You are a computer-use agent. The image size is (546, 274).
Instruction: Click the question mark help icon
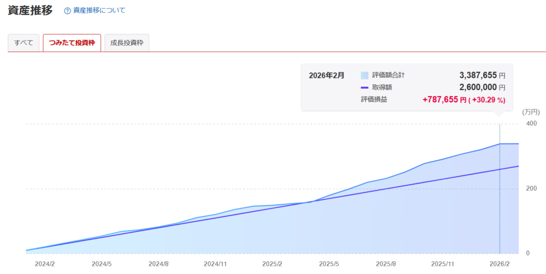67,11
